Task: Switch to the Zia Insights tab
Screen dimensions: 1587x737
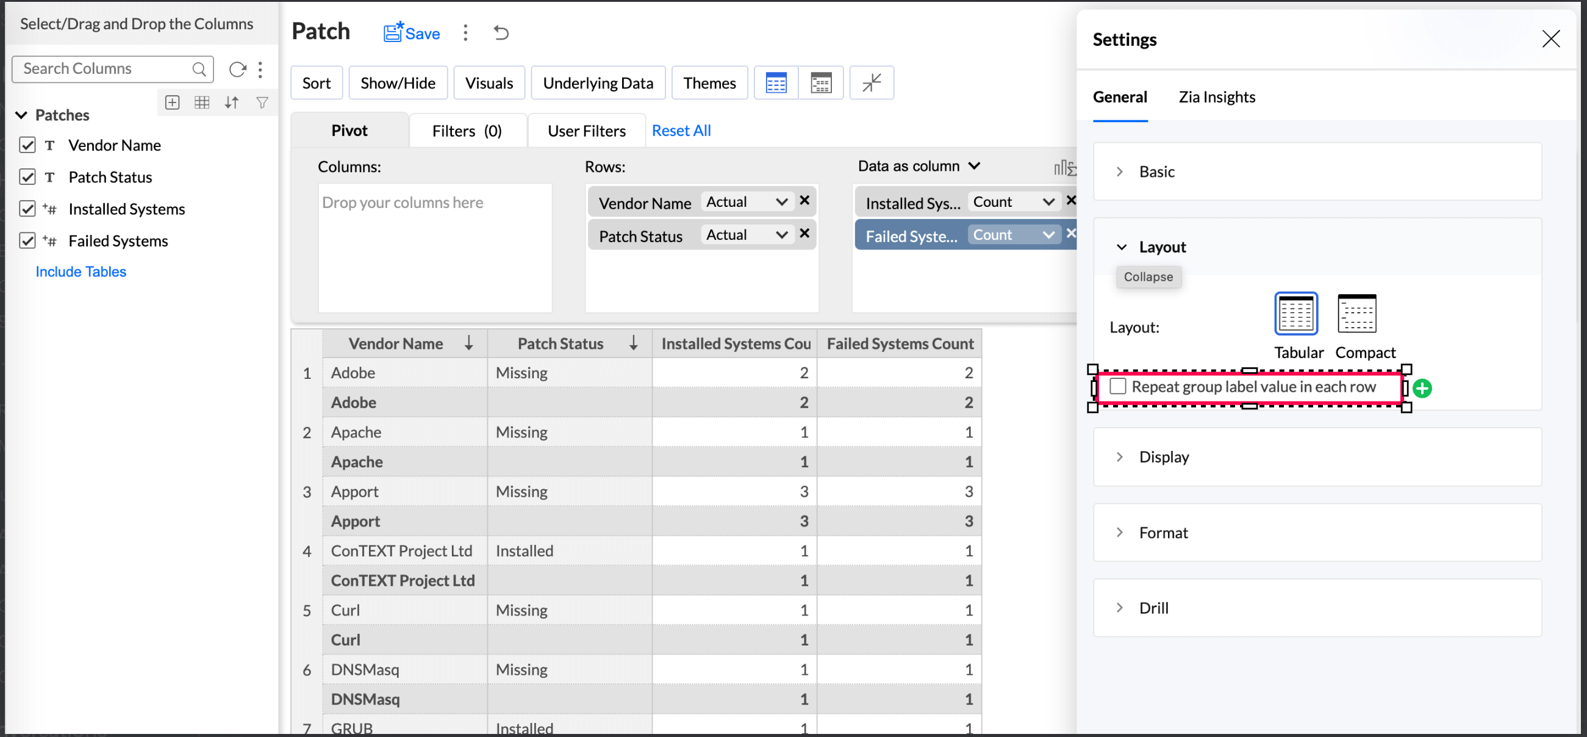Action: [1216, 98]
